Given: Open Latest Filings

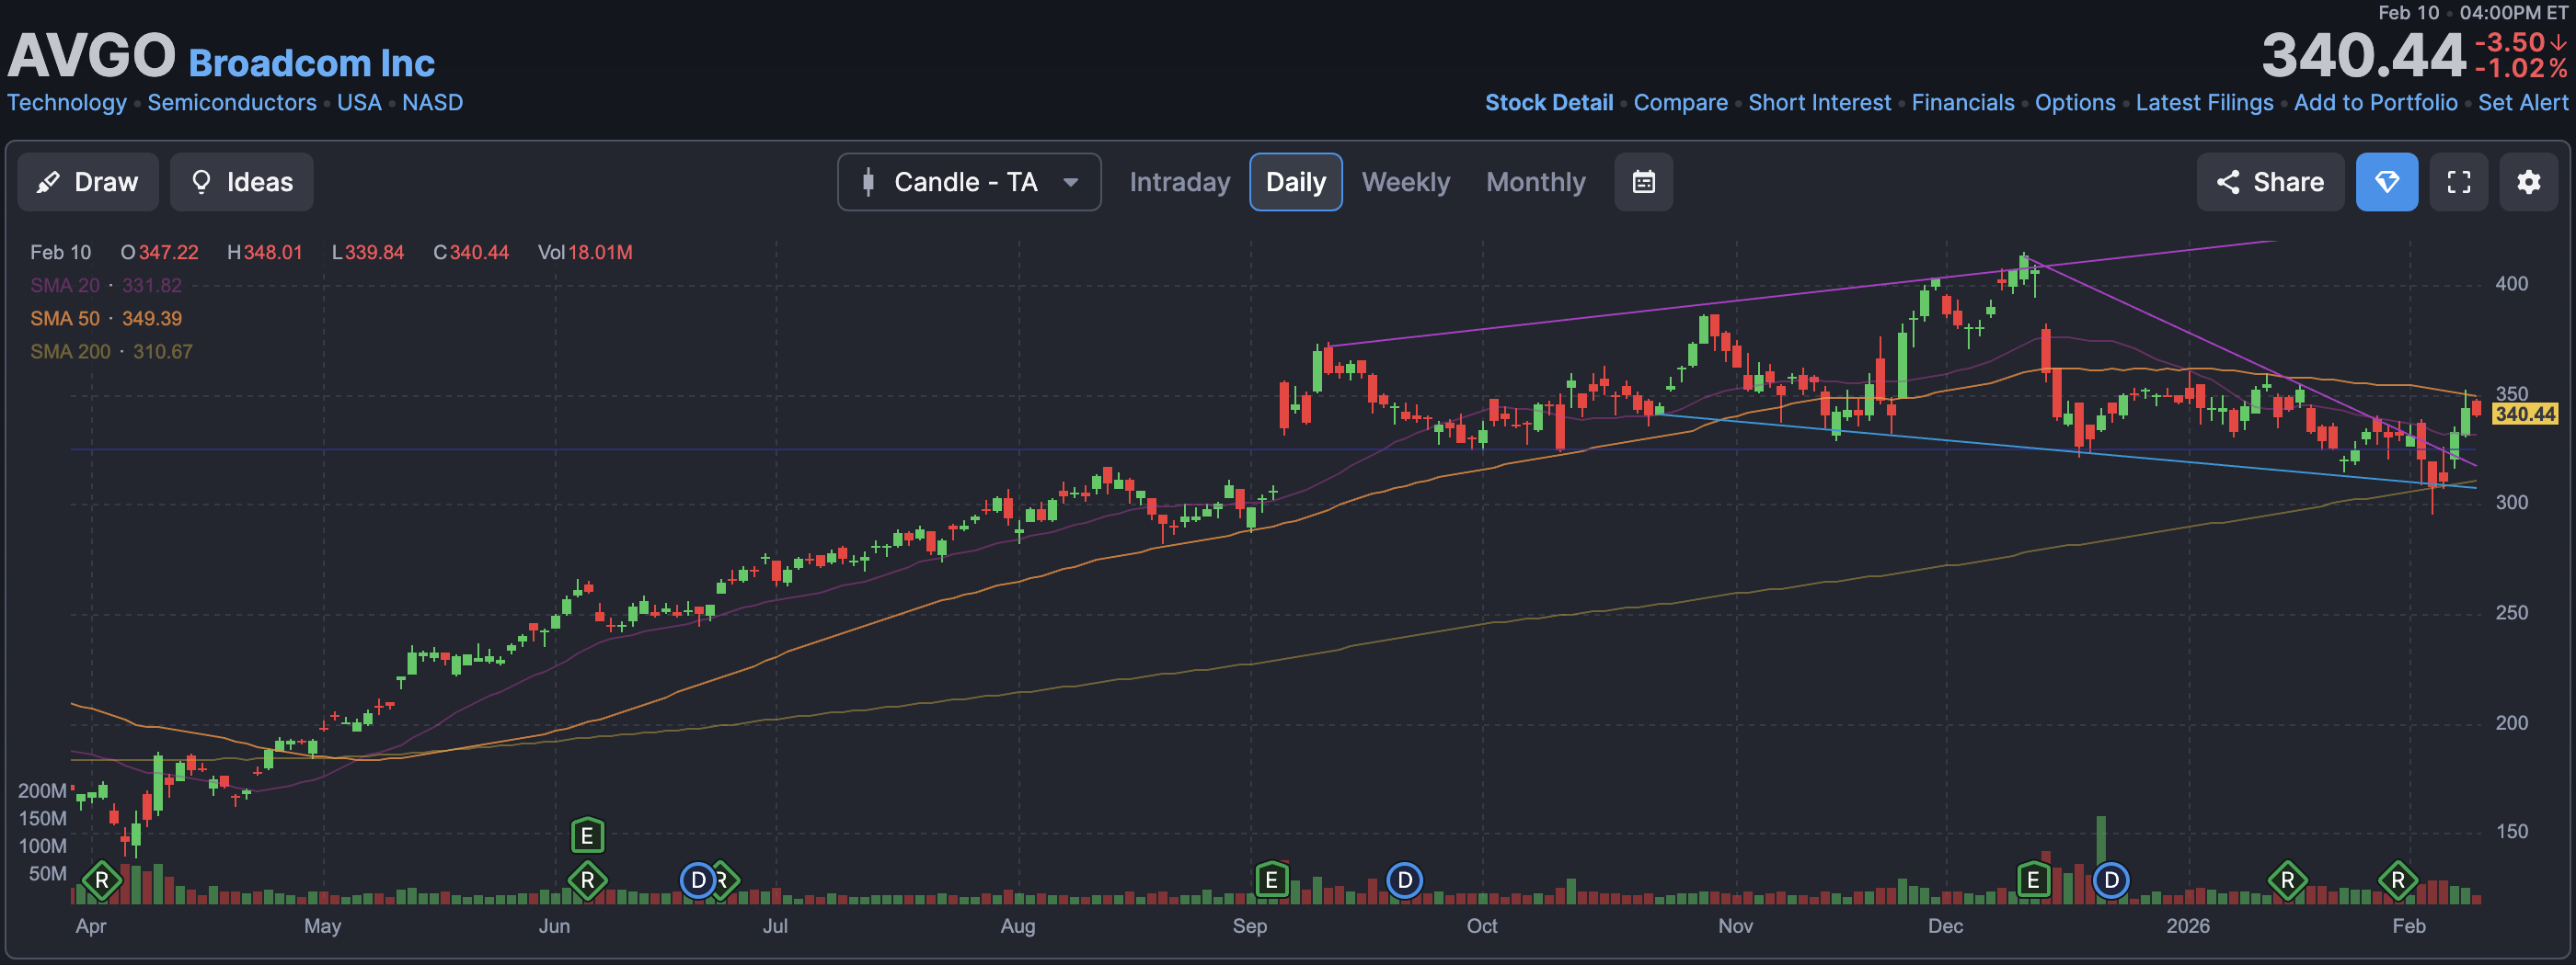Looking at the screenshot, I should coord(2204,103).
